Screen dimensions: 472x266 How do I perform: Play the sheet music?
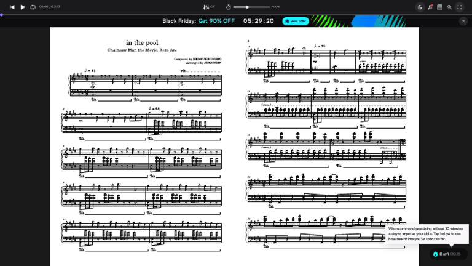[x=23, y=7]
